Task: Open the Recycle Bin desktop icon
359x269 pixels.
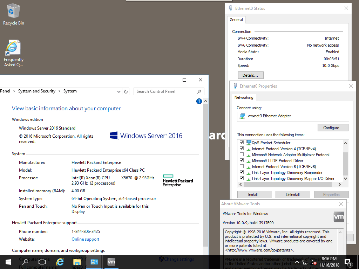Action: click(x=14, y=14)
